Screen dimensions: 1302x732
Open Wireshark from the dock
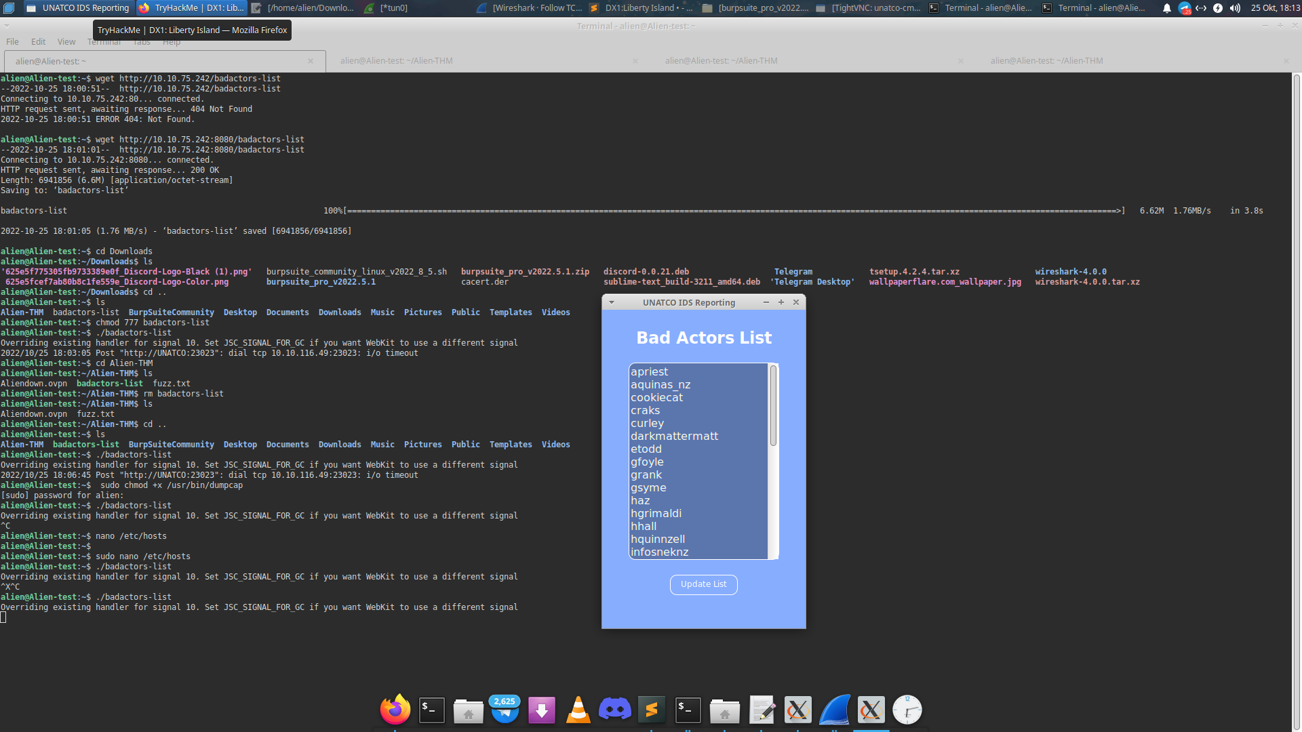[x=834, y=710]
